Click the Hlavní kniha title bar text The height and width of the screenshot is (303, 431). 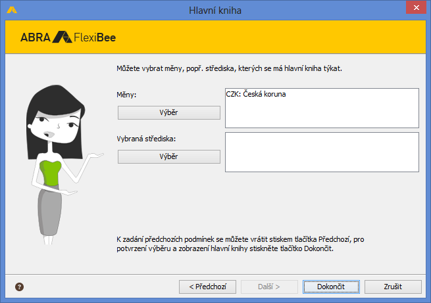[x=215, y=9]
